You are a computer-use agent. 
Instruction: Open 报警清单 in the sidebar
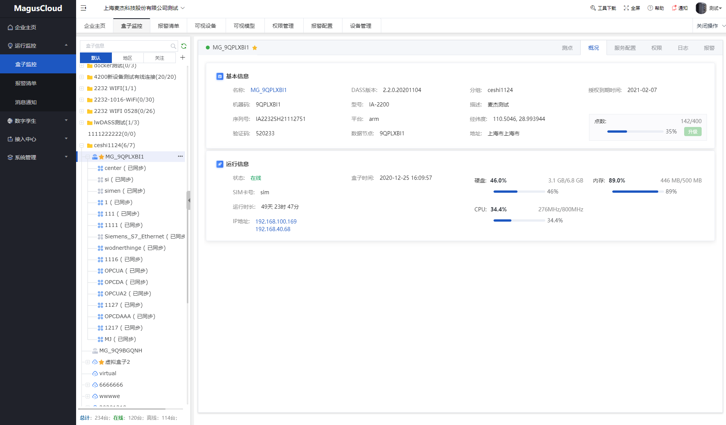coord(38,83)
